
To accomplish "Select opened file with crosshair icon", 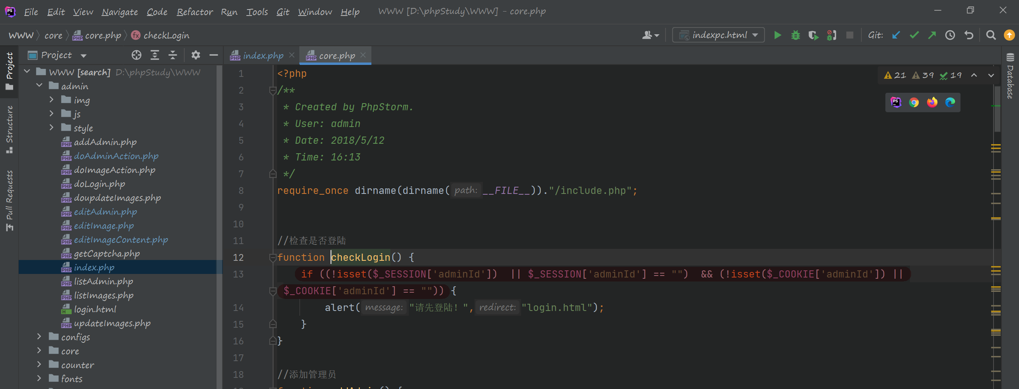I will [137, 55].
